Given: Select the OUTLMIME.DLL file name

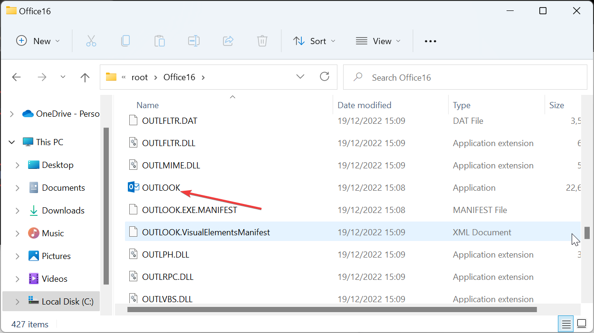Looking at the screenshot, I should tap(171, 165).
